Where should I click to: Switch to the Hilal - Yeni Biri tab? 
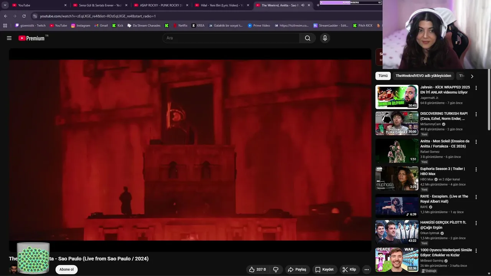coord(222,5)
